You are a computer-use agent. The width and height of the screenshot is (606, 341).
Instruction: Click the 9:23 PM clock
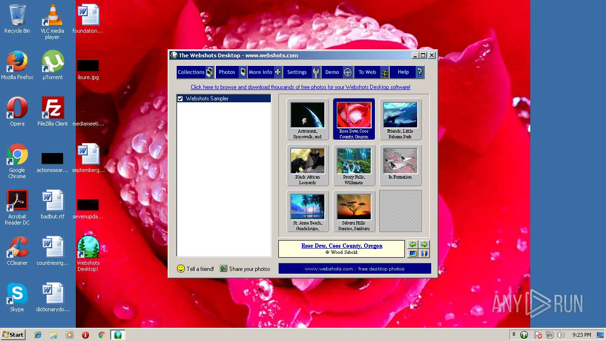(x=581, y=335)
